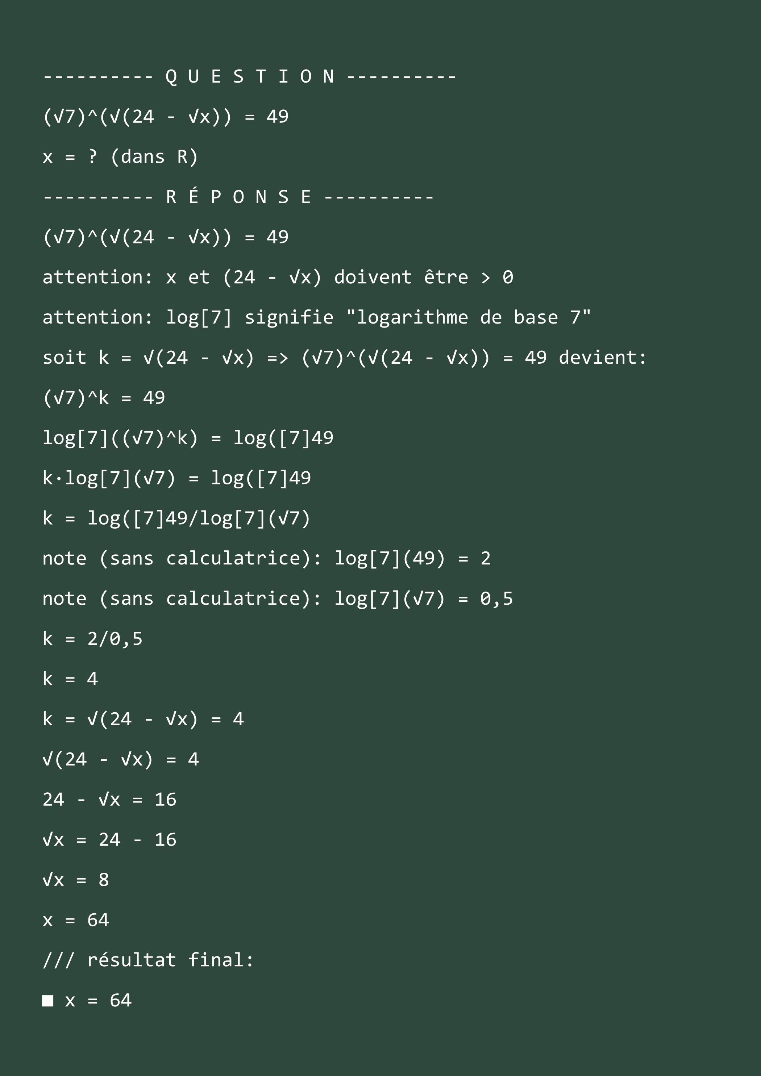Click the line 'k = √(24 - √x) = 4'
Viewport: 761px width, 1076px height.
coord(143,720)
